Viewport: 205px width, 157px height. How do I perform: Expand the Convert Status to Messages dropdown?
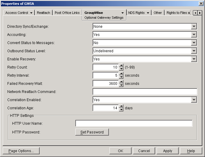[x=194, y=43]
